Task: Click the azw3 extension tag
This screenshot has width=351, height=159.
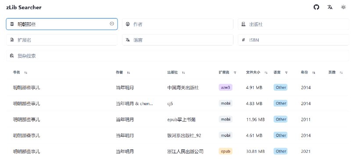Action: (x=226, y=88)
